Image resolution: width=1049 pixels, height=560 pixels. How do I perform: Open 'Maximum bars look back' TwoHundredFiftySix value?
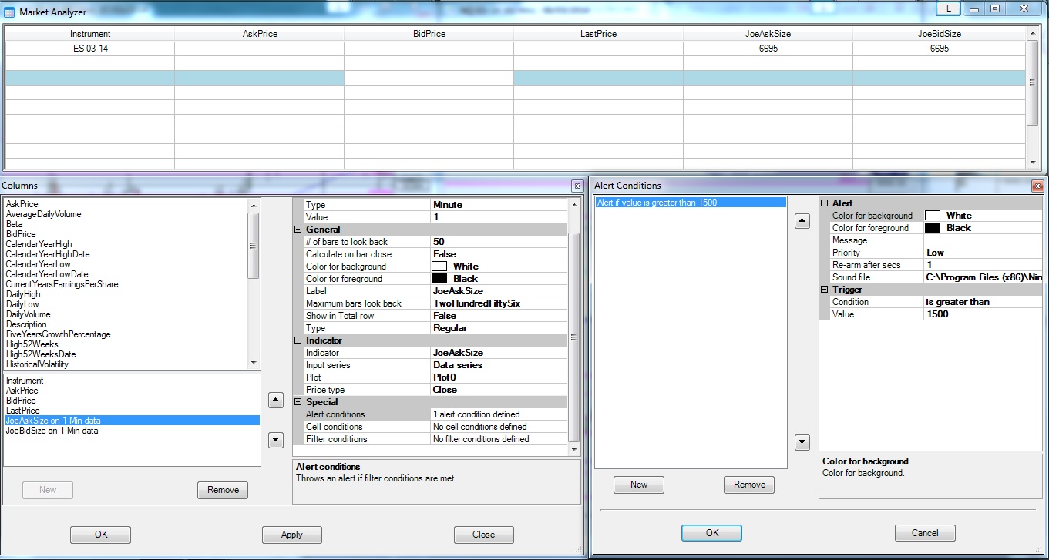coord(499,303)
